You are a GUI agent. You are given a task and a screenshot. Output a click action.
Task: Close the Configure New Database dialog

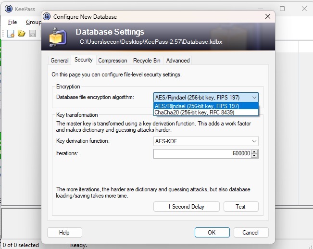268,16
